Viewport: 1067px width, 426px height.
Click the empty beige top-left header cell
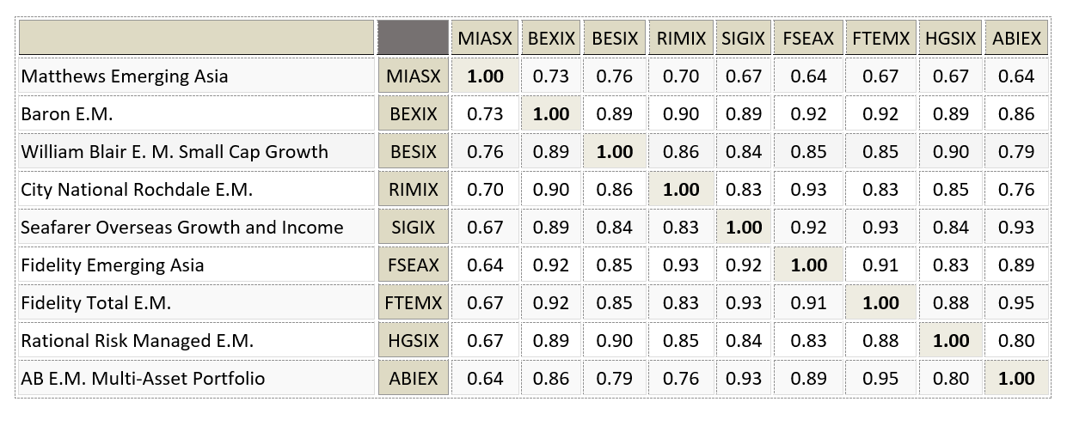pos(196,38)
